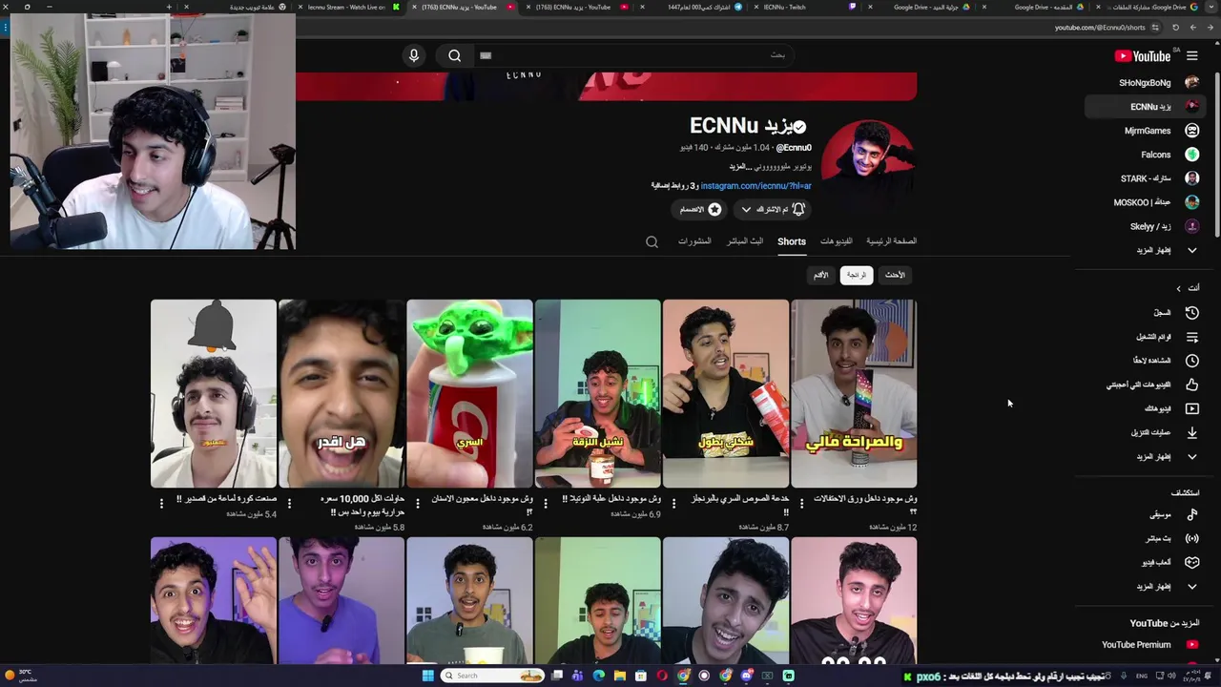This screenshot has width=1221, height=687.
Task: Open SHoNgxBoNg subscription channel
Action: click(x=1144, y=83)
